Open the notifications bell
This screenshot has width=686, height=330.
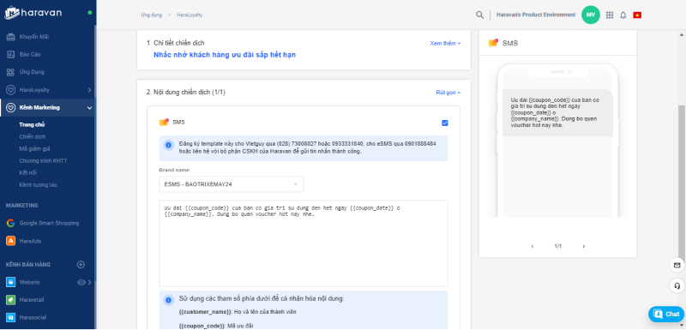click(x=623, y=15)
